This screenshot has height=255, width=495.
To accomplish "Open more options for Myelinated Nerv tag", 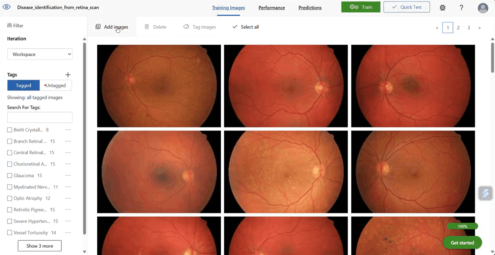I will [x=68, y=187].
